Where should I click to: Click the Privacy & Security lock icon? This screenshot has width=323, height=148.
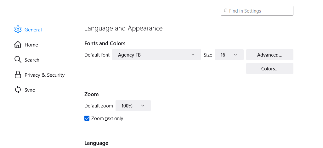click(x=18, y=75)
